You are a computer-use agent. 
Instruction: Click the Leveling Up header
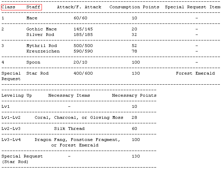(x=17, y=96)
